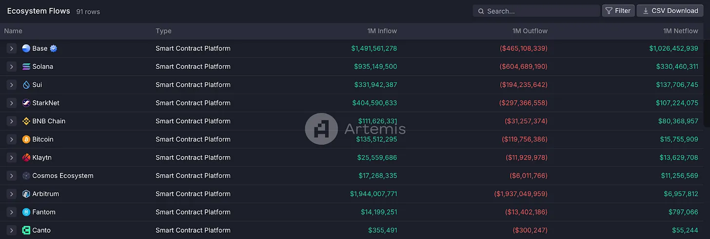Select Solana outflow value ($604,689,190)
The width and height of the screenshot is (710, 239).
point(524,66)
